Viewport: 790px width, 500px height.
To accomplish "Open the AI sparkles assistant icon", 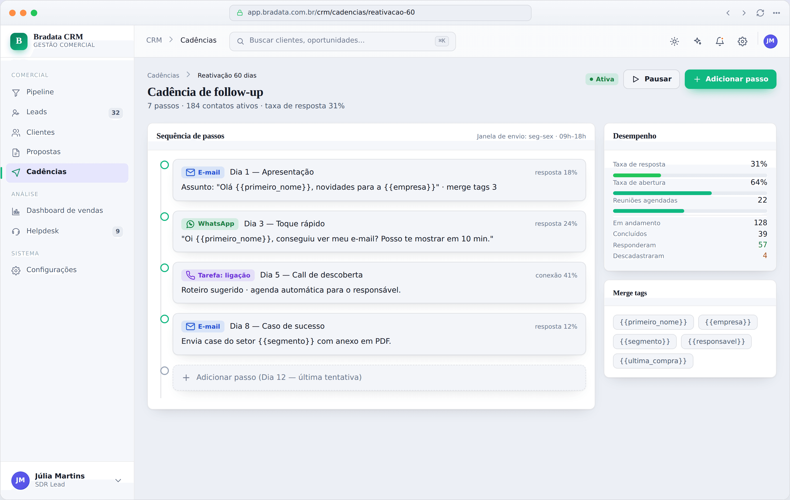I will point(697,41).
